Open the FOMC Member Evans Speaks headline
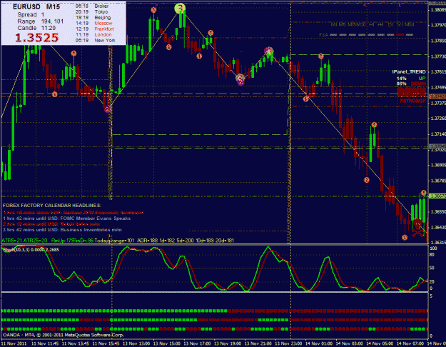Viewport: 446px width, 347px height. tap(67, 218)
